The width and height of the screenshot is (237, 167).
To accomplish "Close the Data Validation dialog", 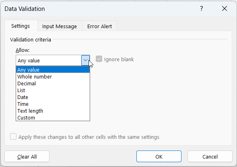I will point(225,8).
